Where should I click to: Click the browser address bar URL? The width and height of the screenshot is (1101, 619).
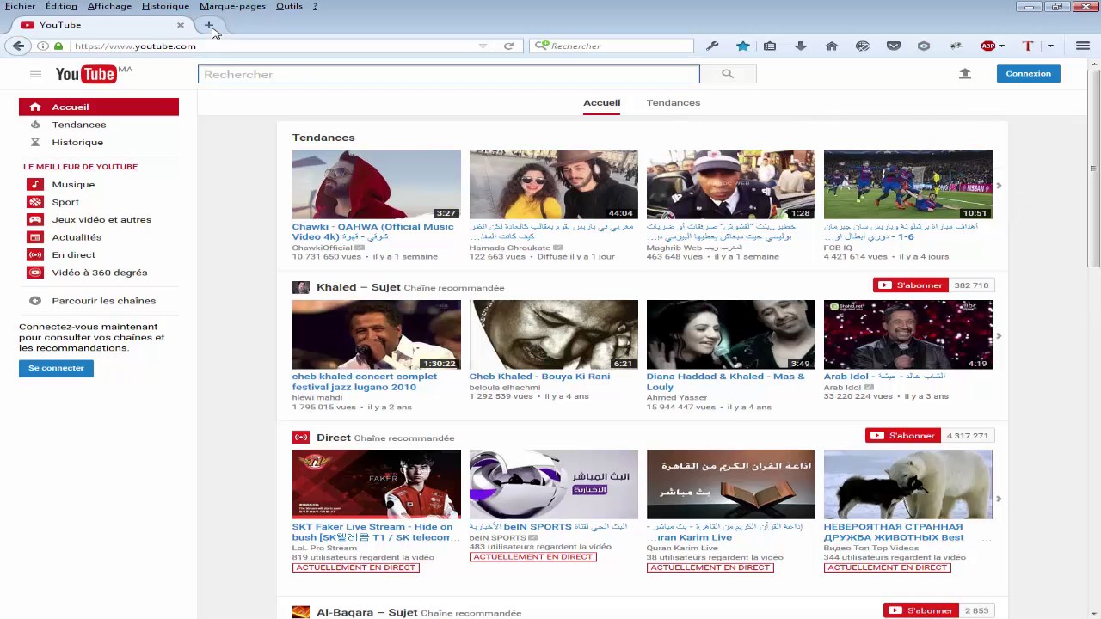click(135, 46)
